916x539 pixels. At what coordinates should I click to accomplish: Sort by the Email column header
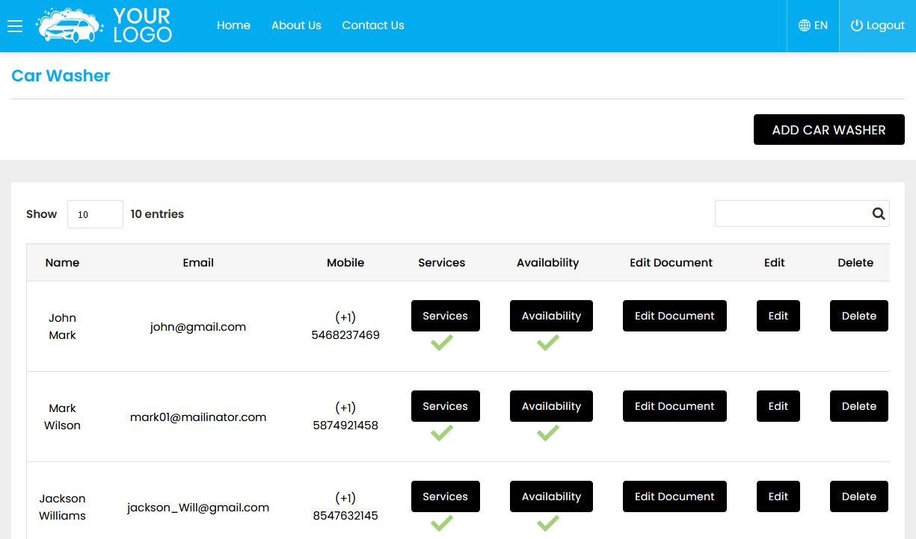(x=198, y=263)
